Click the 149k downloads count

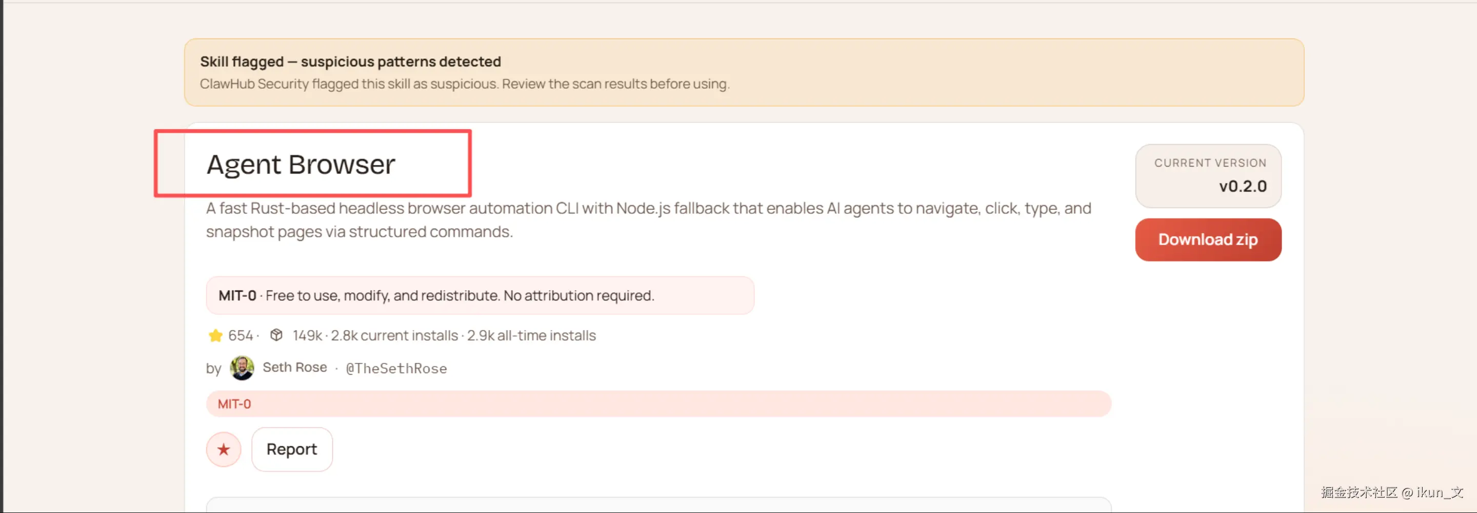click(x=307, y=335)
